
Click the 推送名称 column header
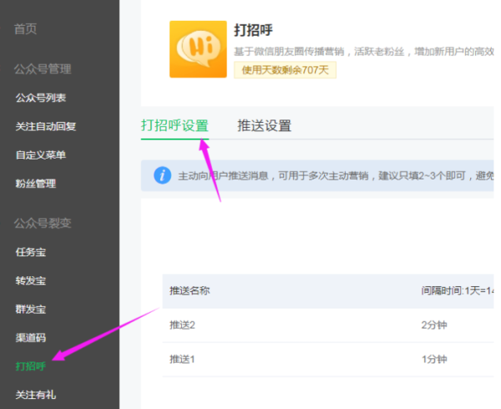pyautogui.click(x=190, y=290)
